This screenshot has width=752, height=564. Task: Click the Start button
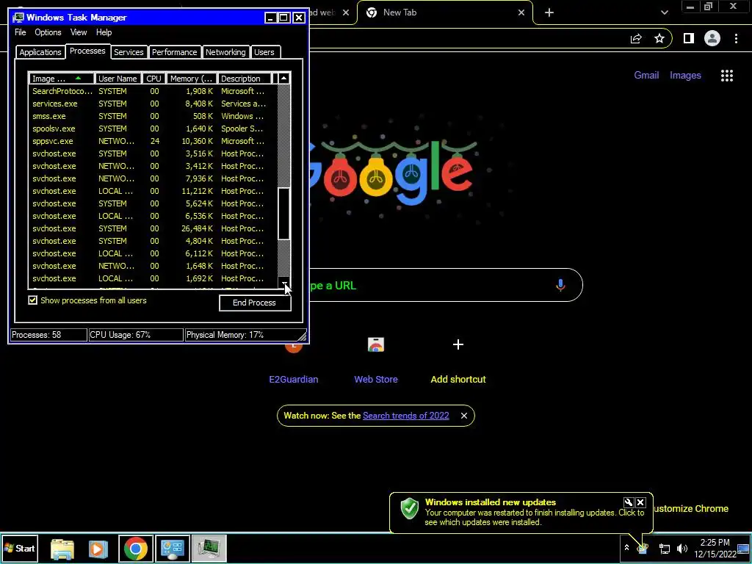coord(19,548)
